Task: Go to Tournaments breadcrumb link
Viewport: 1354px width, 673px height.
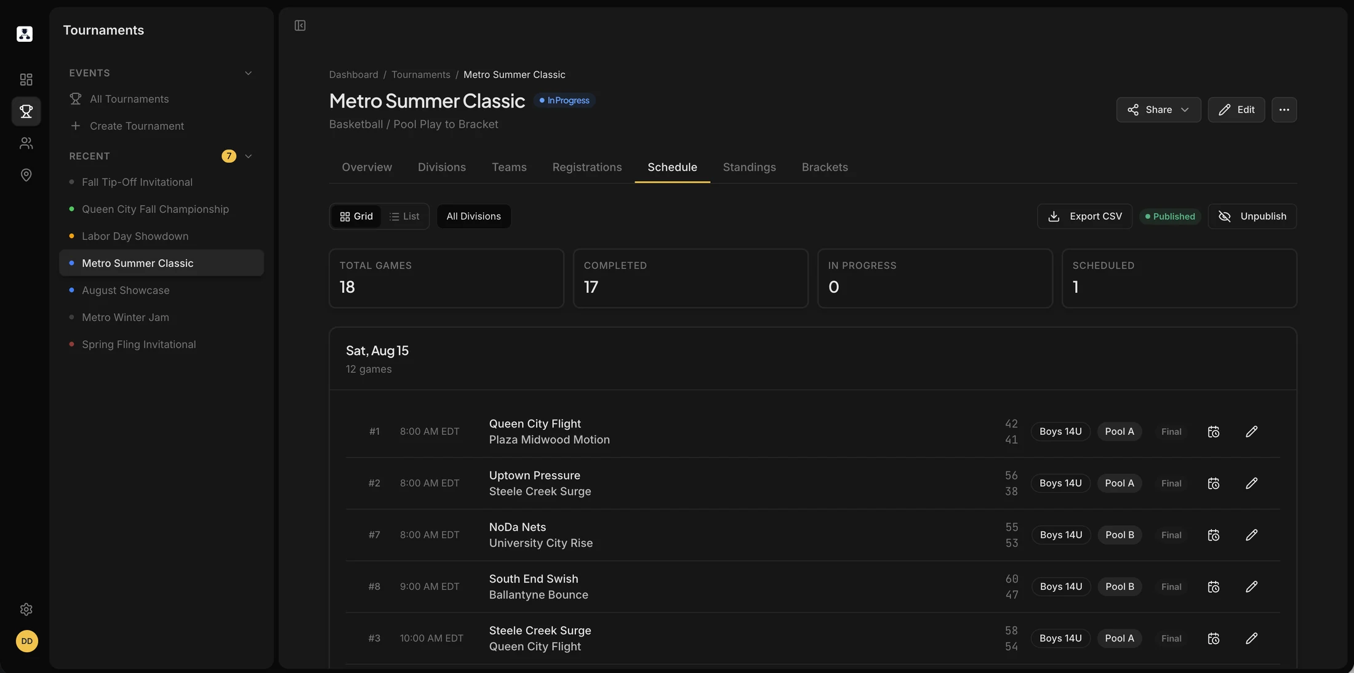Action: (421, 75)
